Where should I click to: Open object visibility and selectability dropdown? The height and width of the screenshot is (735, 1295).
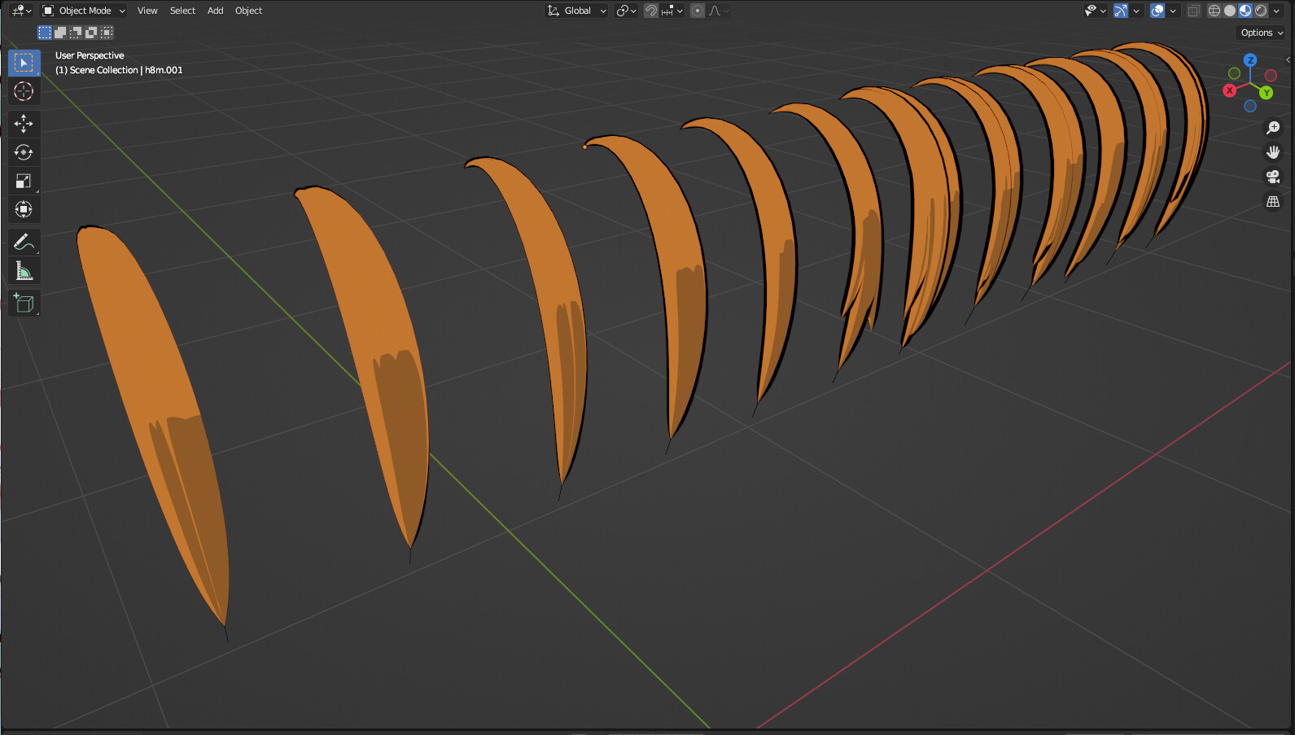point(1096,11)
